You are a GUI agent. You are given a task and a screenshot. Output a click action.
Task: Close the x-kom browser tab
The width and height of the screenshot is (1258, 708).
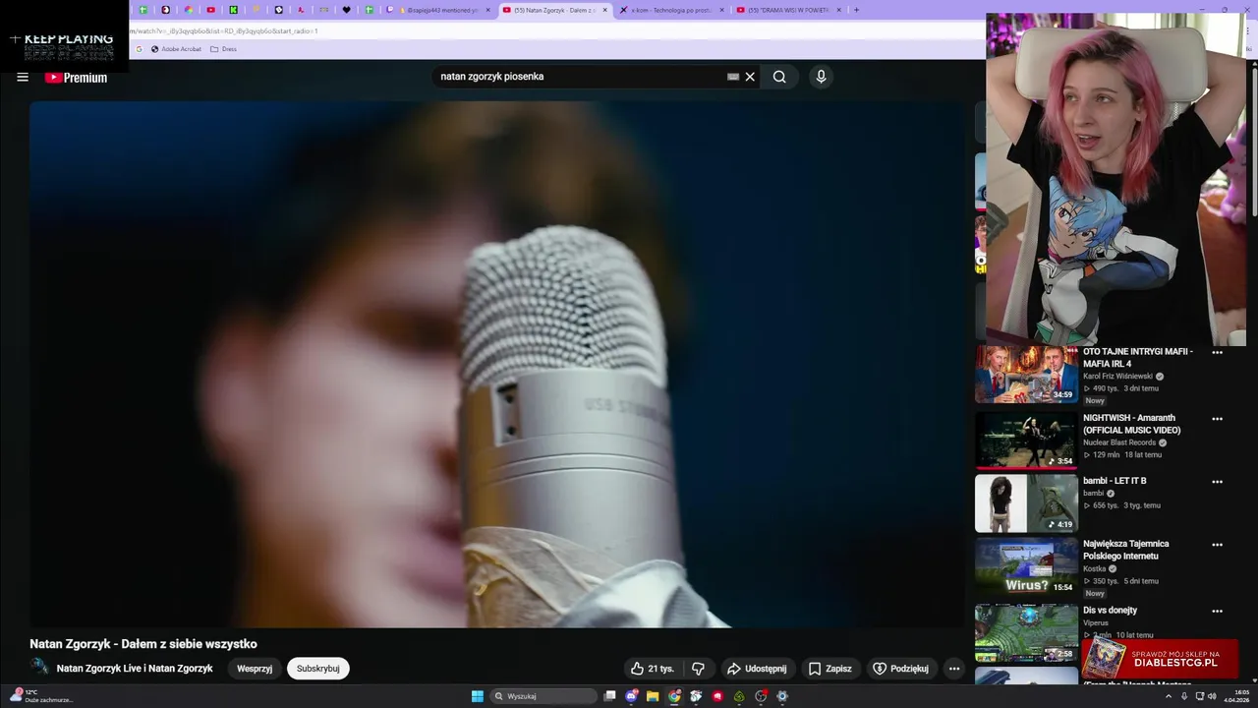(721, 10)
